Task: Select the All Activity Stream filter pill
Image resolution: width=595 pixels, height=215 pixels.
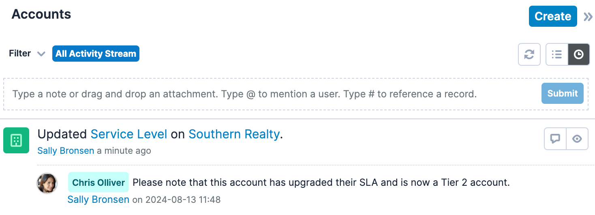Action: tap(96, 54)
